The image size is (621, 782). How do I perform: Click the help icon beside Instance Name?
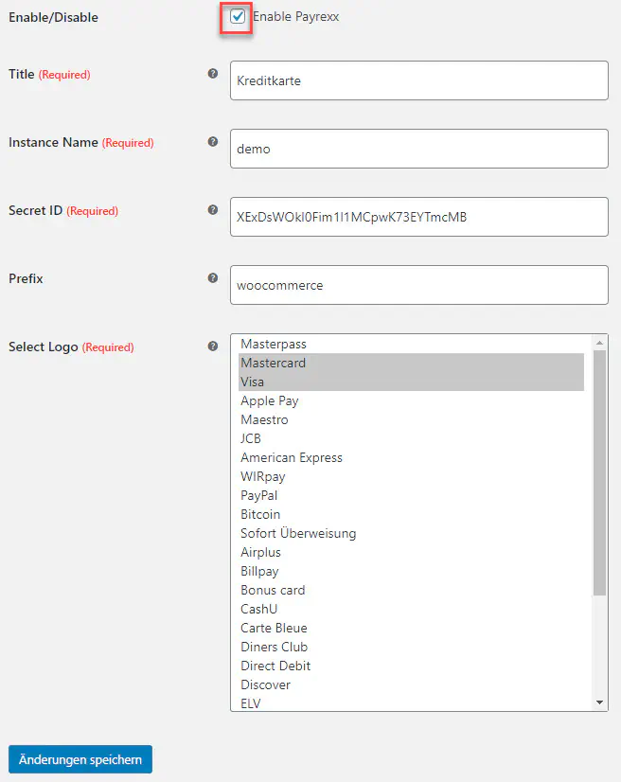[x=213, y=141]
